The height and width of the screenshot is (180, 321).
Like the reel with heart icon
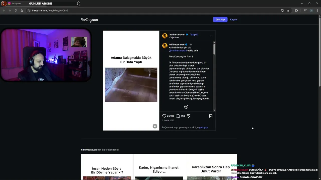164,116
